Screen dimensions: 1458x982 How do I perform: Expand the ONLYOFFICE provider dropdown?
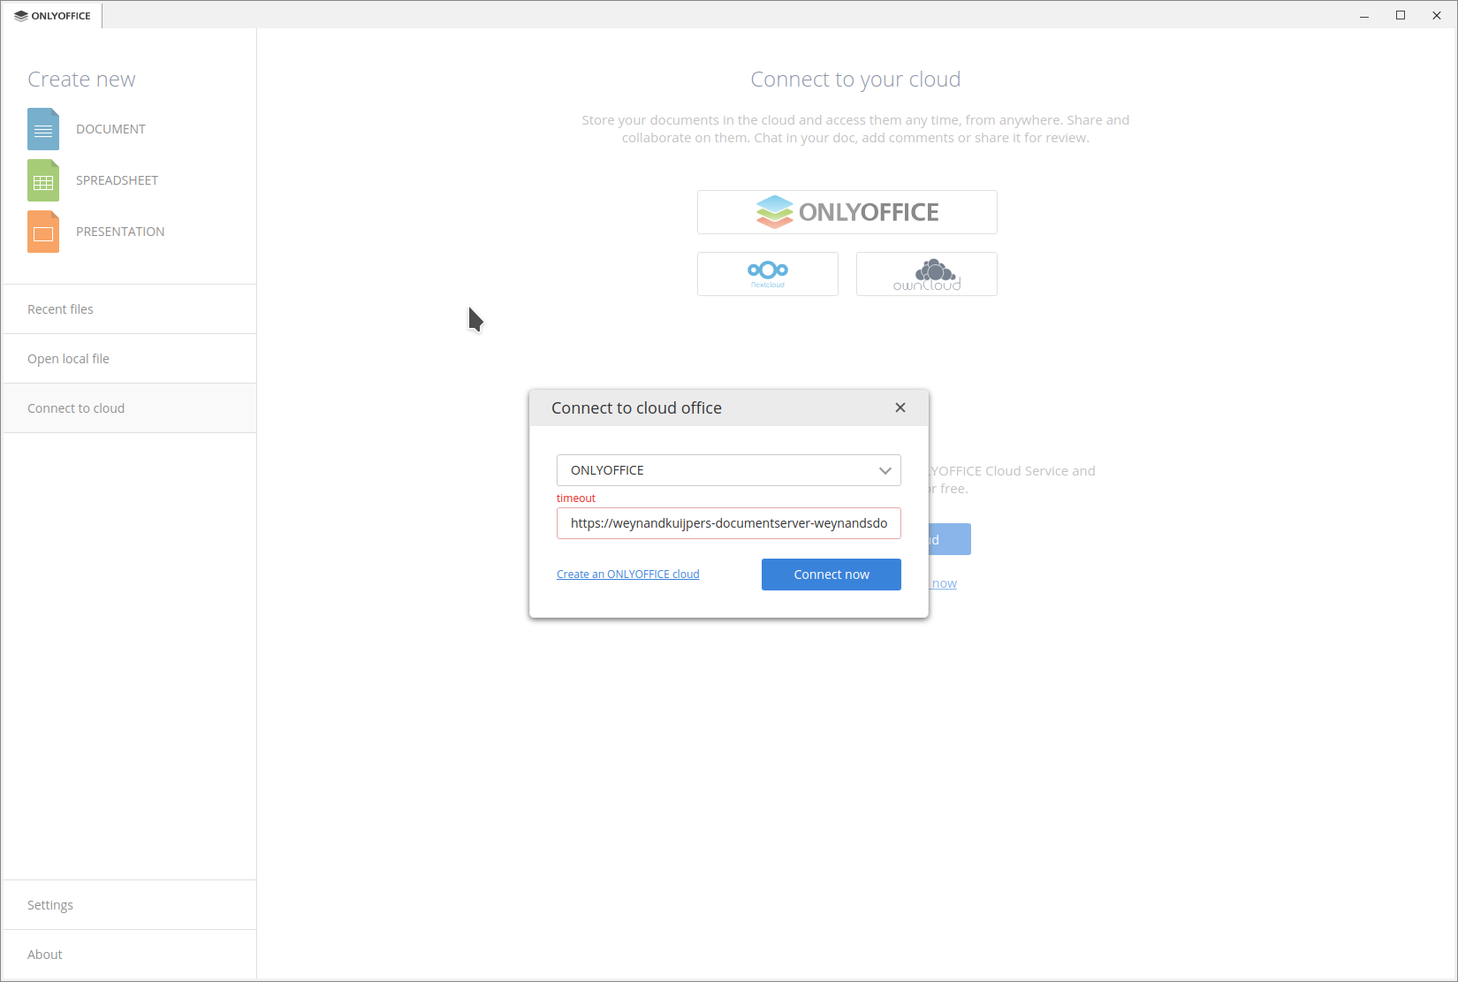[729, 470]
